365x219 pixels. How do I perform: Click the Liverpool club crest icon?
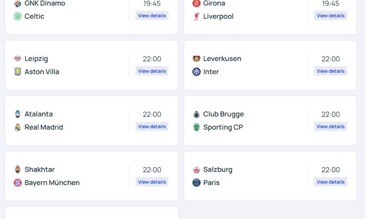click(x=196, y=16)
